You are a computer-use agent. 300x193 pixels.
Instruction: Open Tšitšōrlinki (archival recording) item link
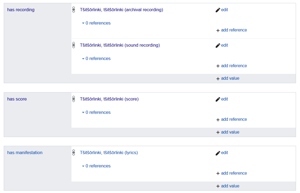click(121, 10)
